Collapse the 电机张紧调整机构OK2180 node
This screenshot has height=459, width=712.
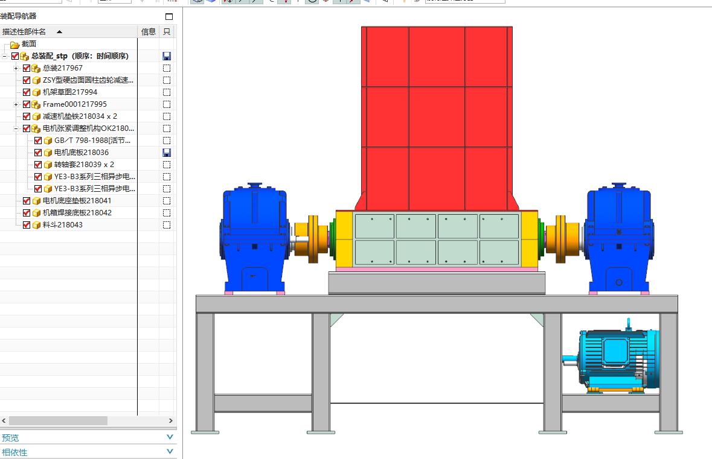click(16, 129)
